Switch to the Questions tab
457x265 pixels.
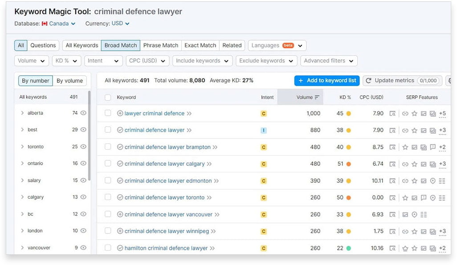(43, 45)
